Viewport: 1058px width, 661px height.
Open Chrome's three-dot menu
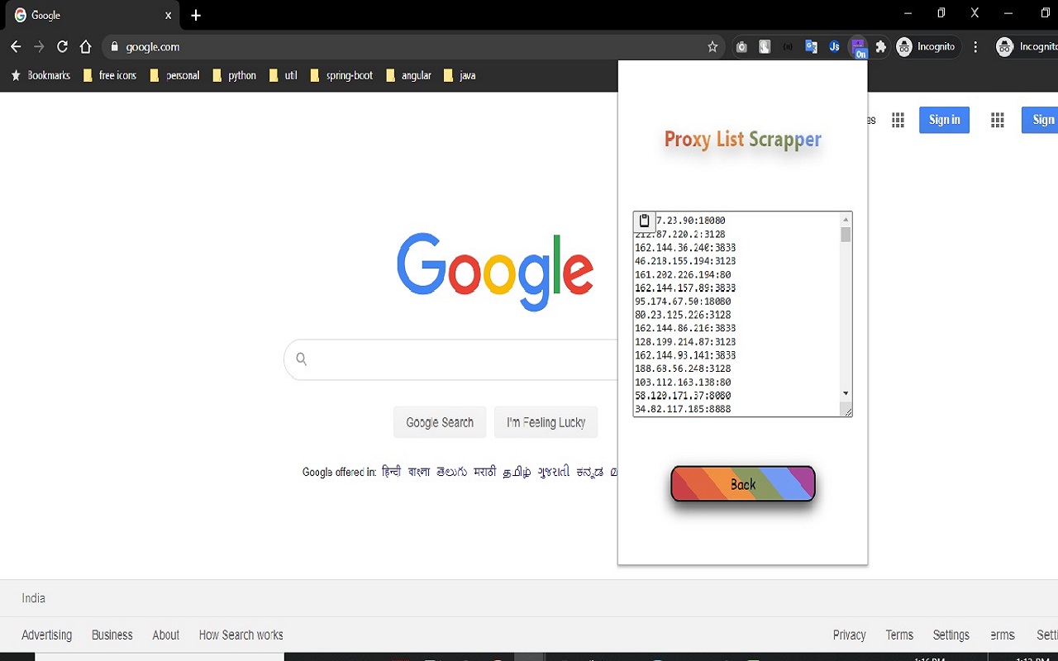pos(975,47)
